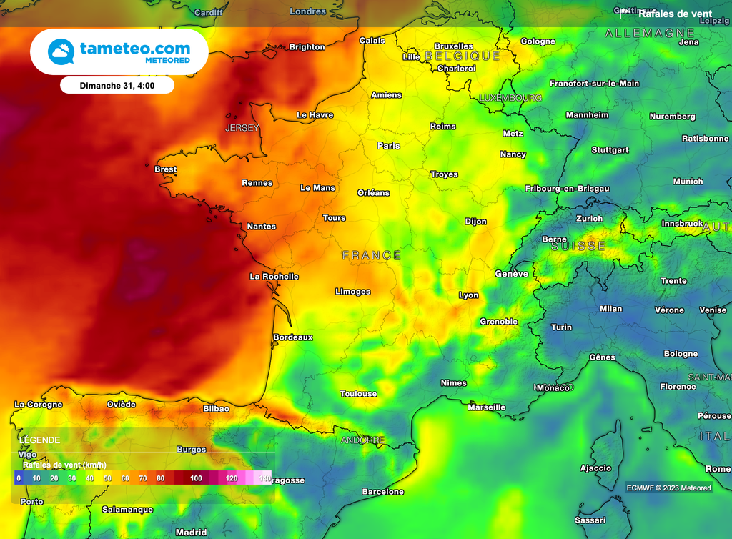Select Marseille on the map
The image size is (732, 539).
[486, 407]
